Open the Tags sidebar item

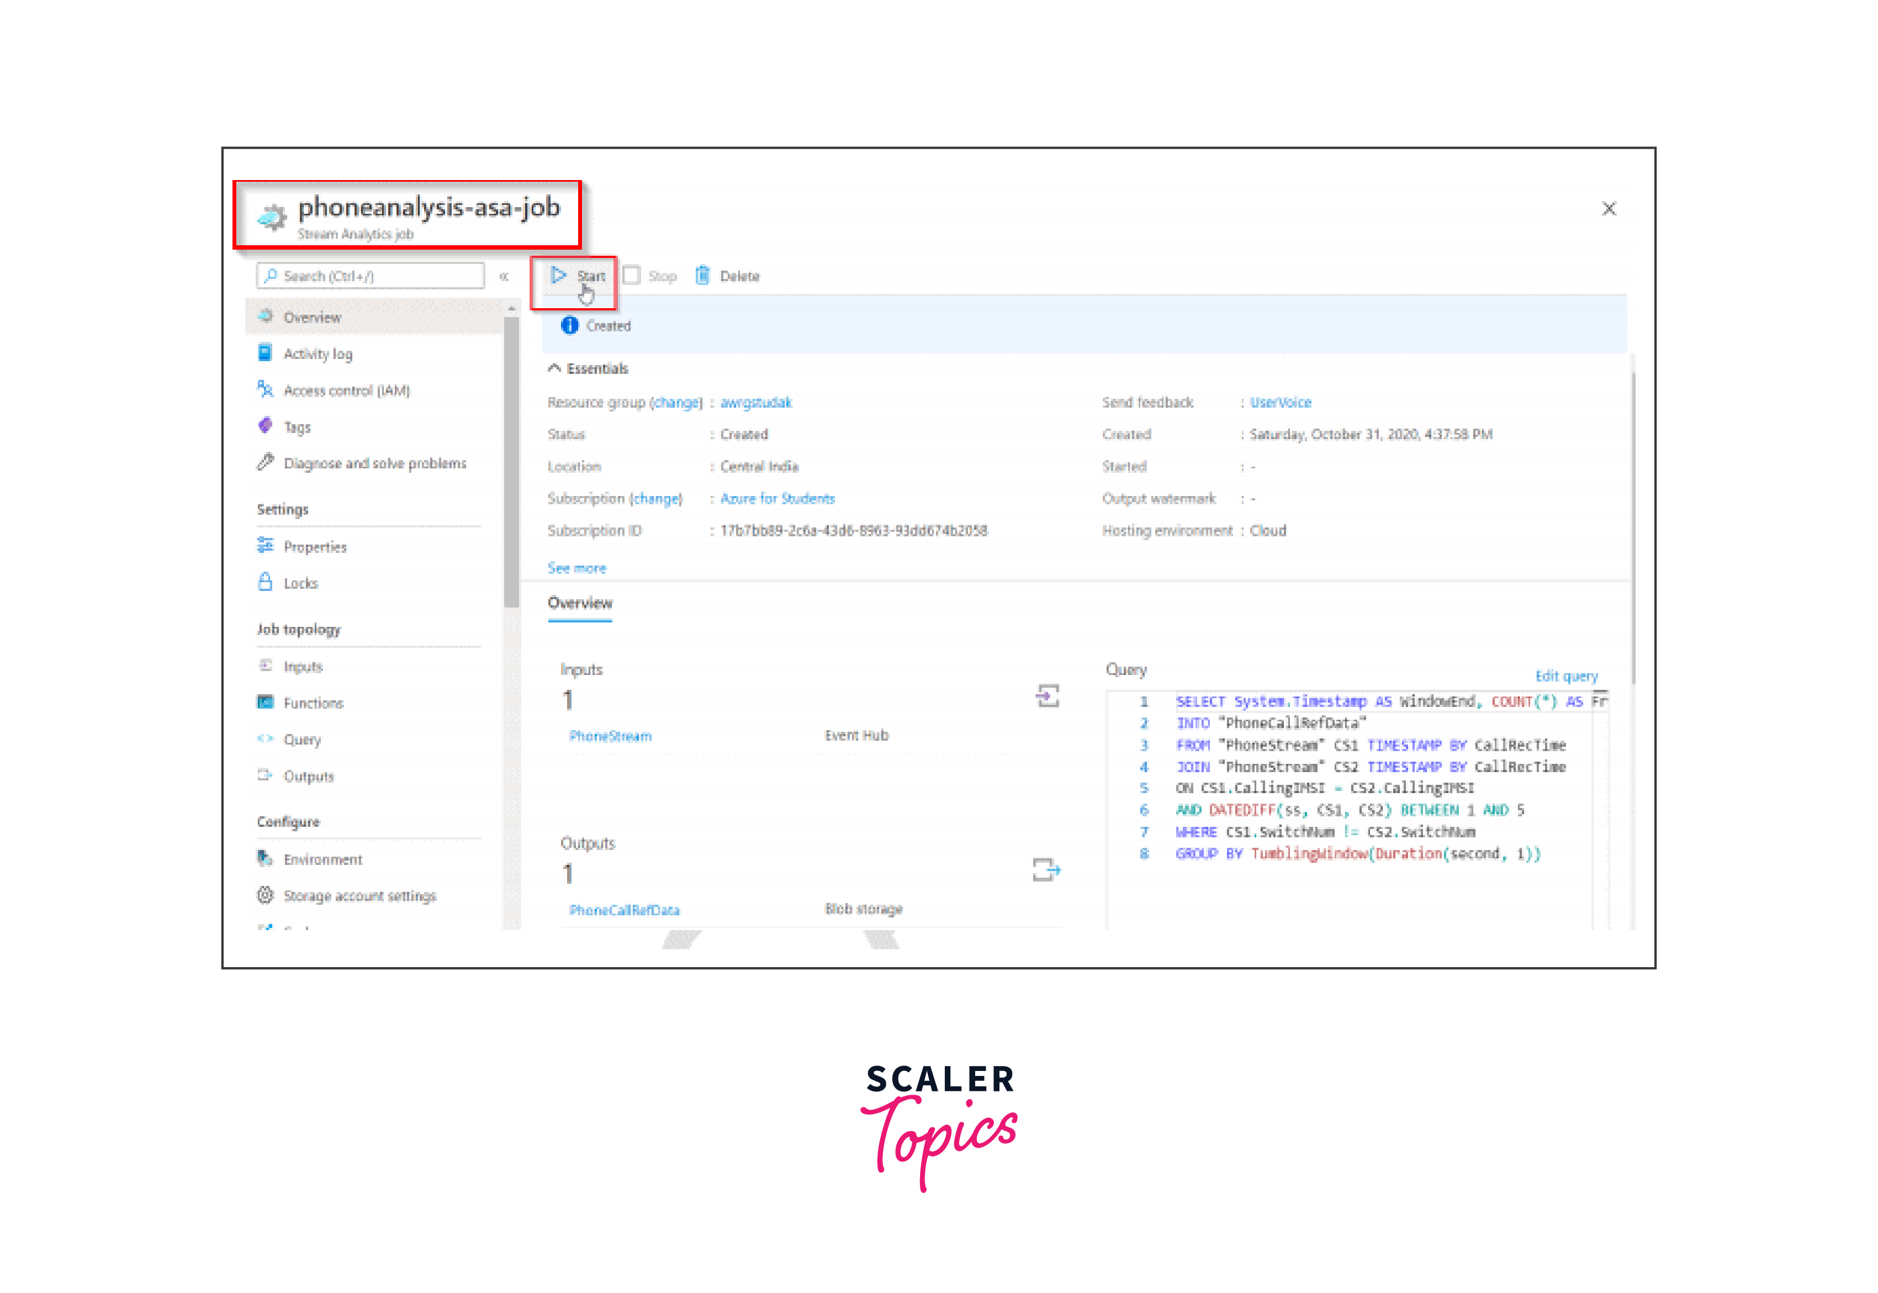pos(297,427)
